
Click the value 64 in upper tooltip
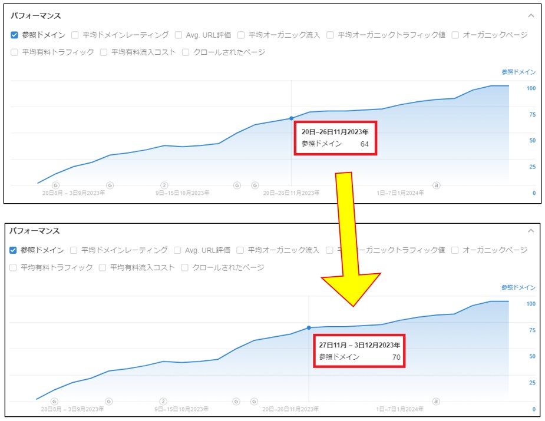(x=364, y=144)
